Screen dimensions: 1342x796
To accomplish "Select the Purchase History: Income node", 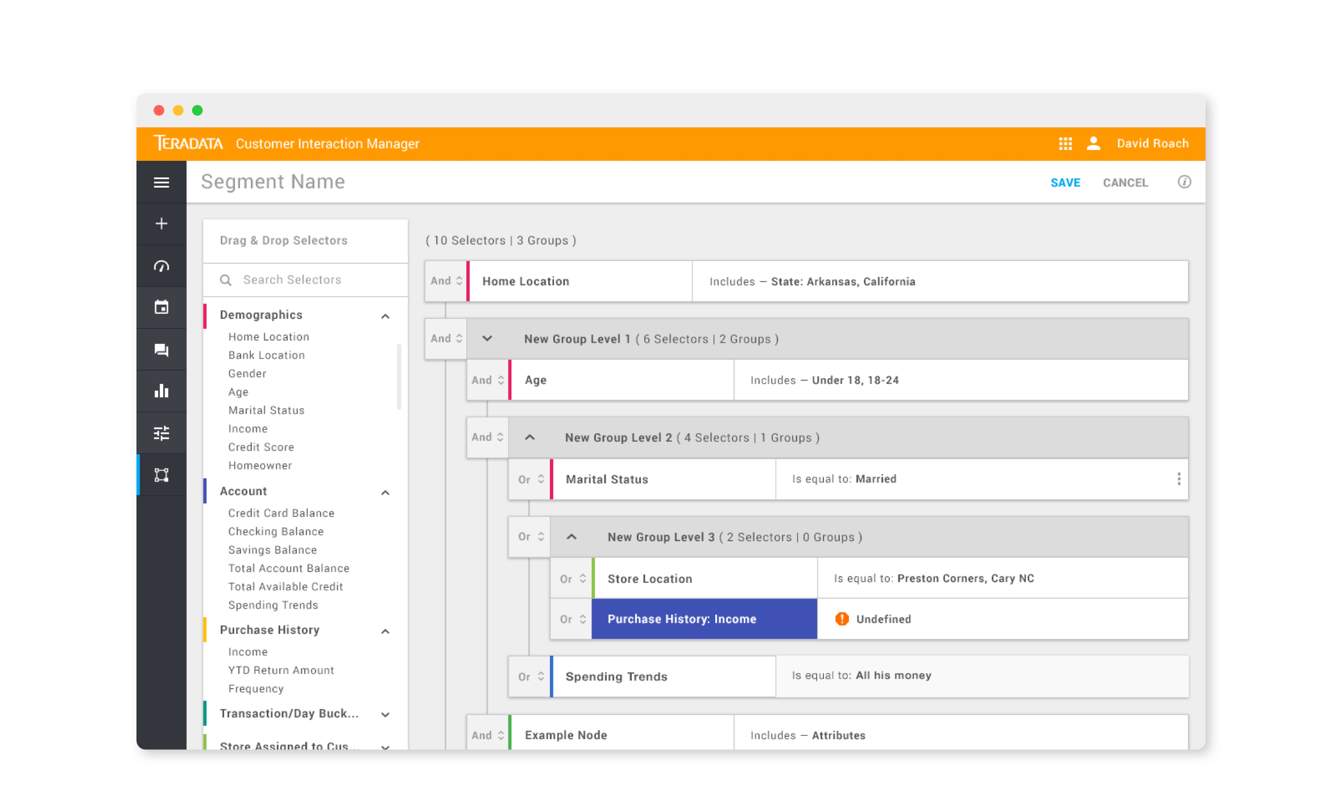I will 704,619.
